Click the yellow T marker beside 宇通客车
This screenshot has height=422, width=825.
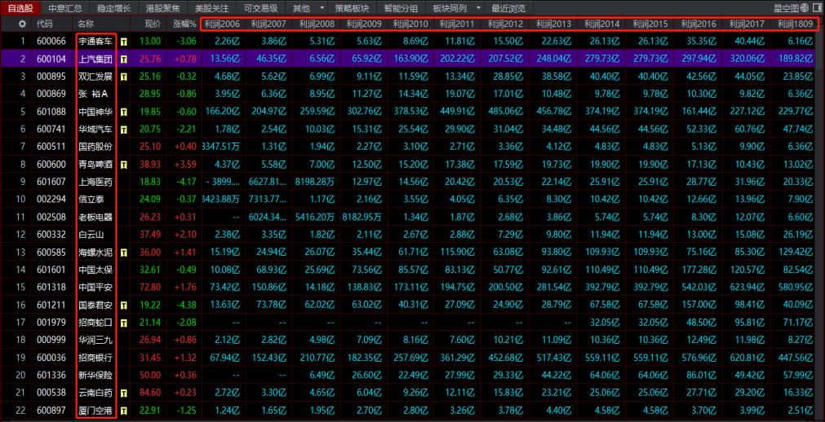[124, 42]
